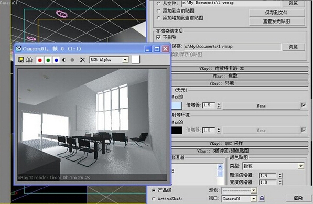Expand the VRay:: 焦散 rollout
The image size is (313, 204).
pos(240,76)
